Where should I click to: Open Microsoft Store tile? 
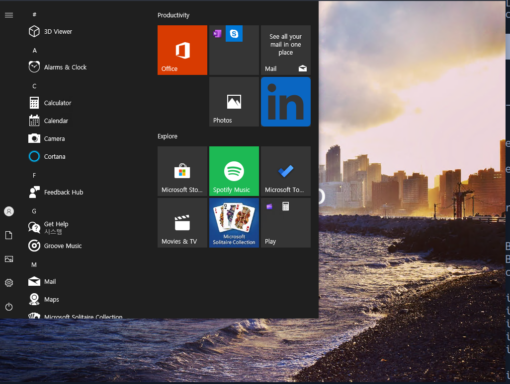(x=182, y=171)
